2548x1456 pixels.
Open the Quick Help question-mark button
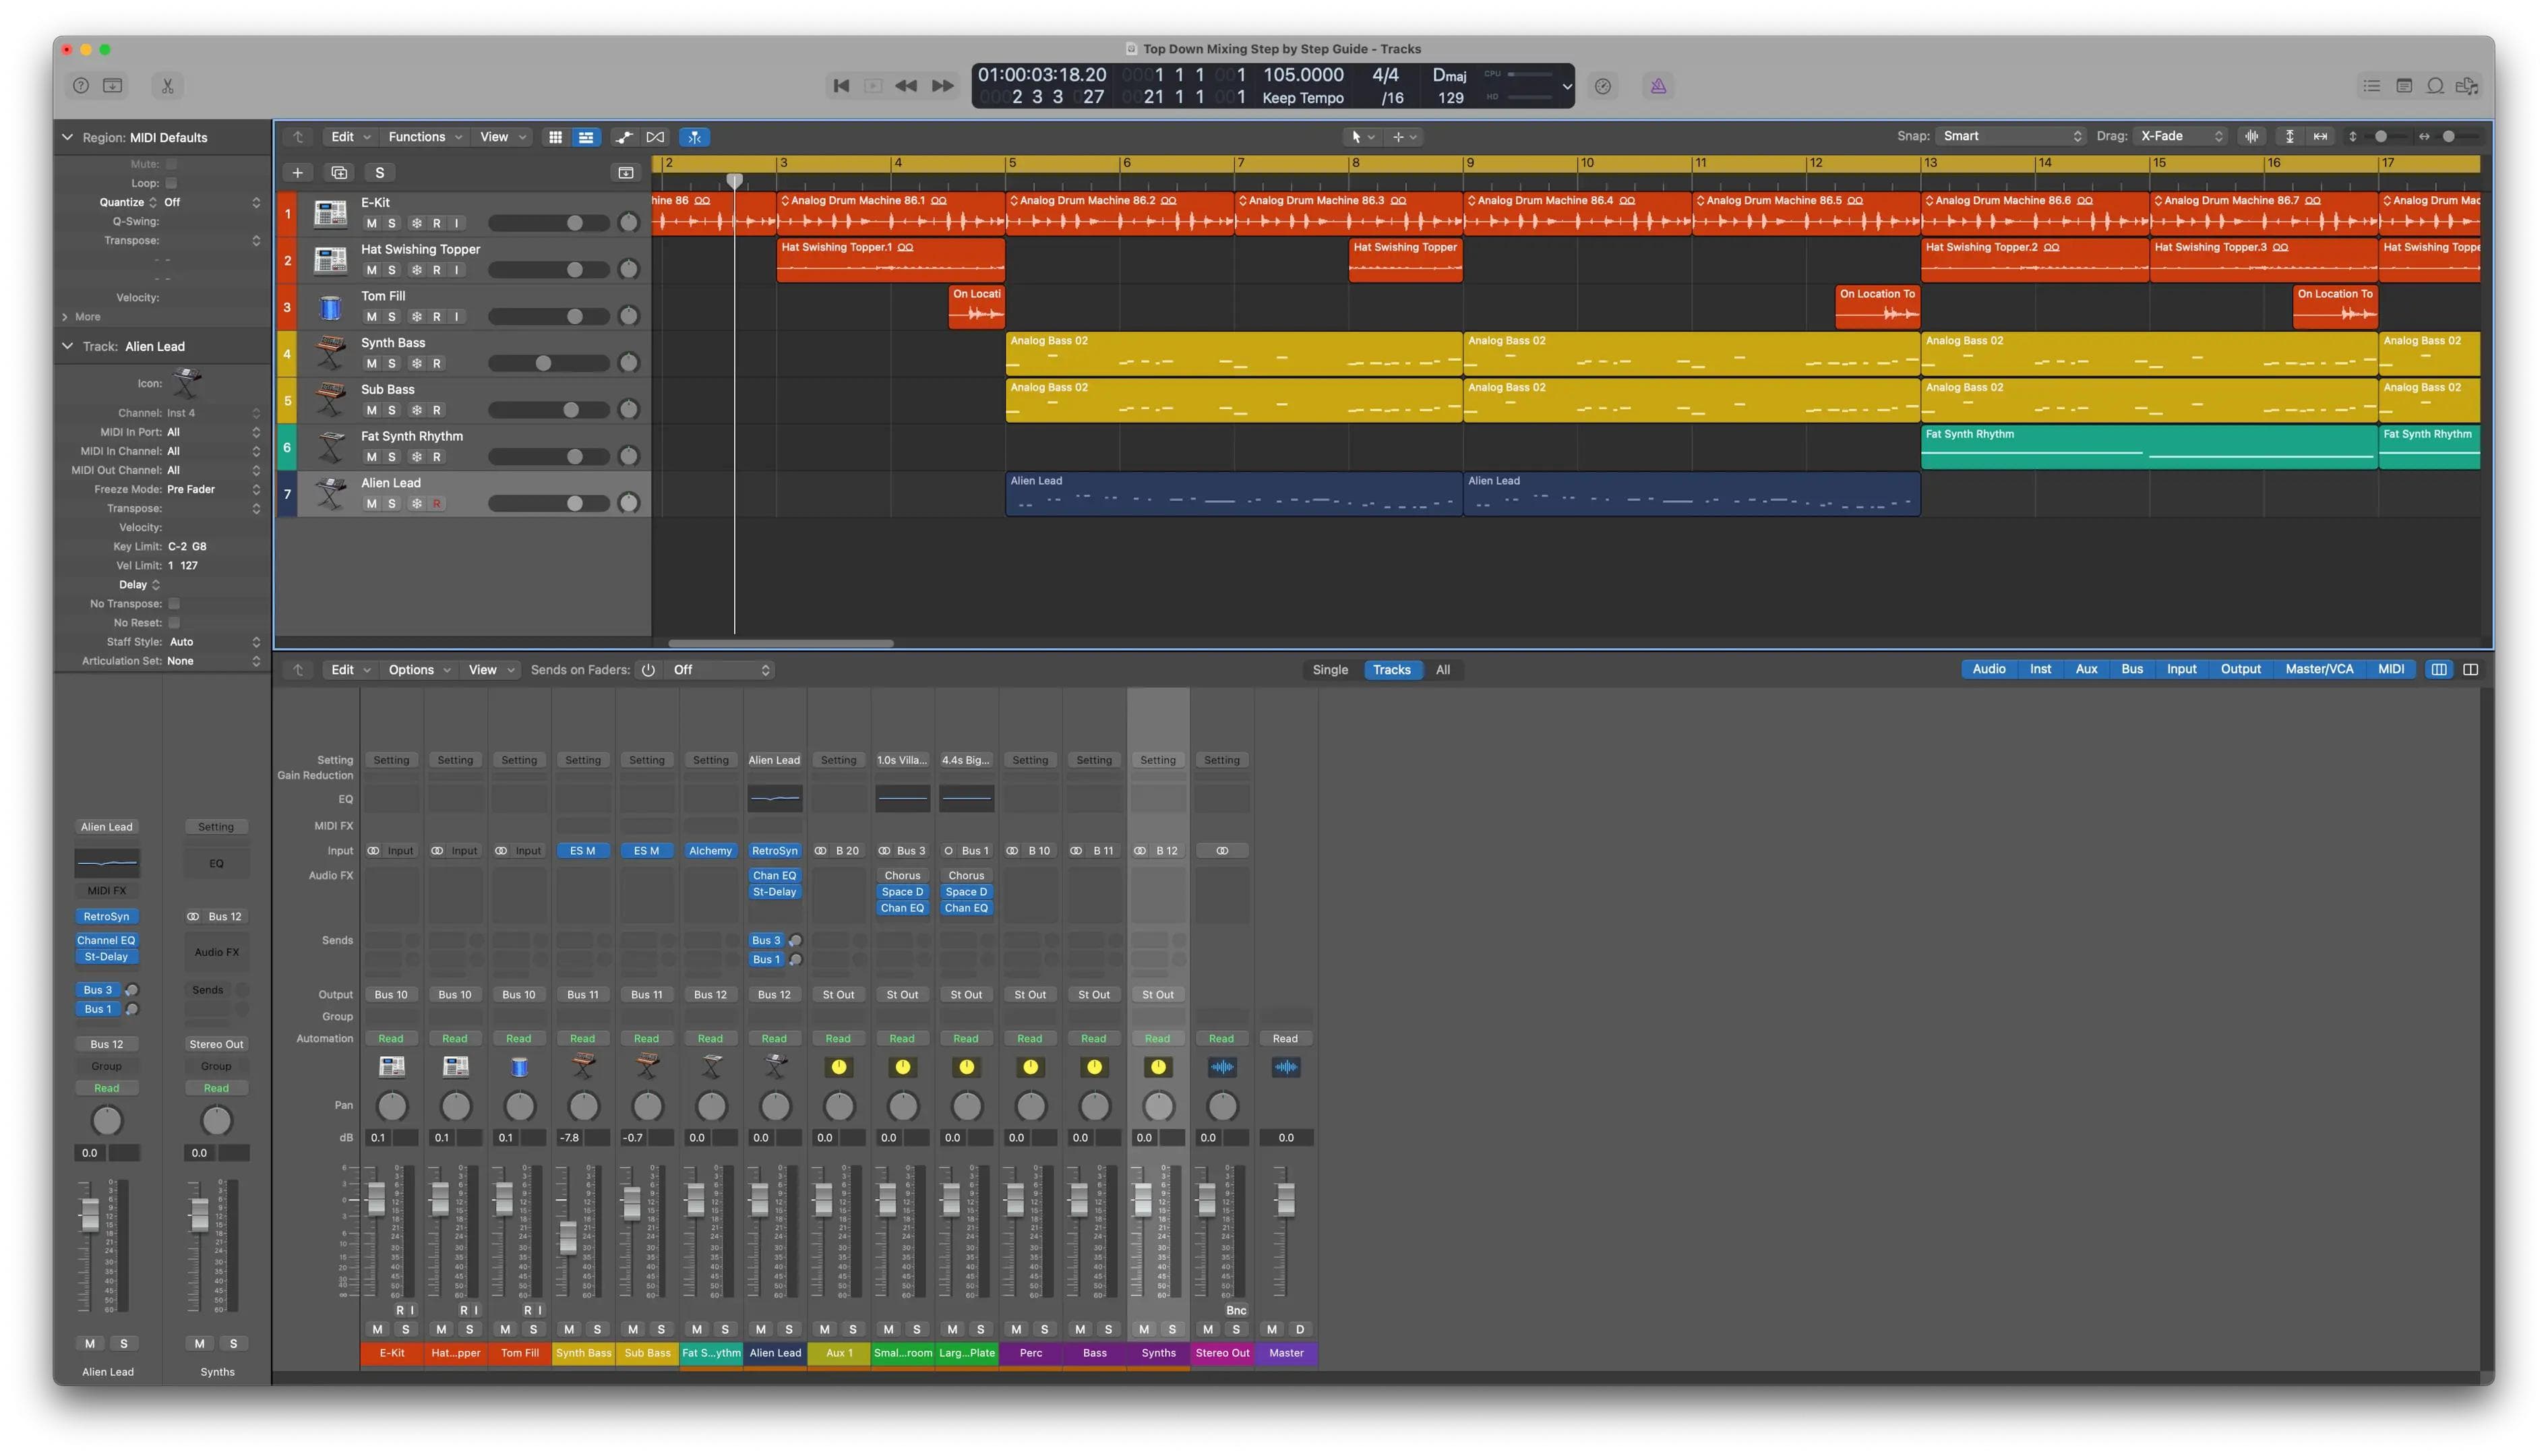[81, 86]
